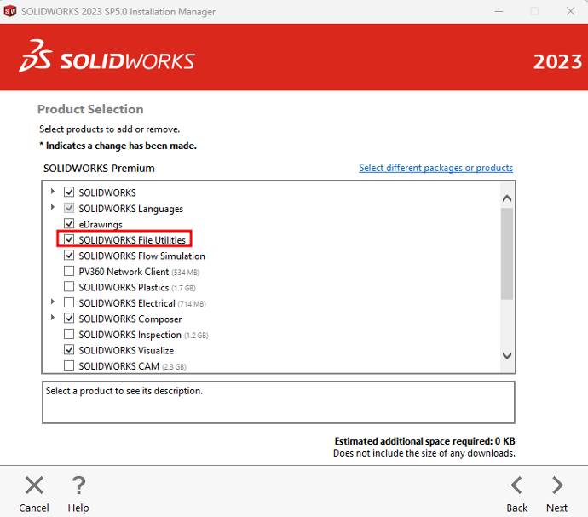Go Back using left chevron icon

(517, 485)
